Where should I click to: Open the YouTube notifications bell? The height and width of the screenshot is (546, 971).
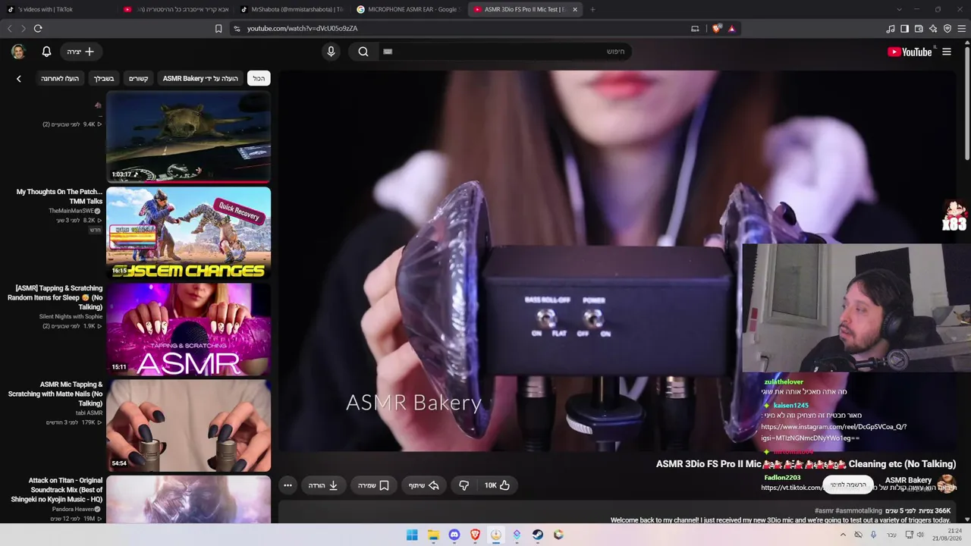pos(46,52)
